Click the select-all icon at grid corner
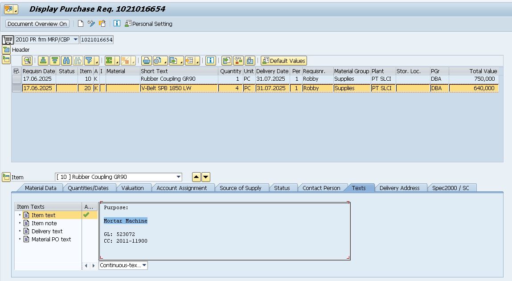 point(16,71)
